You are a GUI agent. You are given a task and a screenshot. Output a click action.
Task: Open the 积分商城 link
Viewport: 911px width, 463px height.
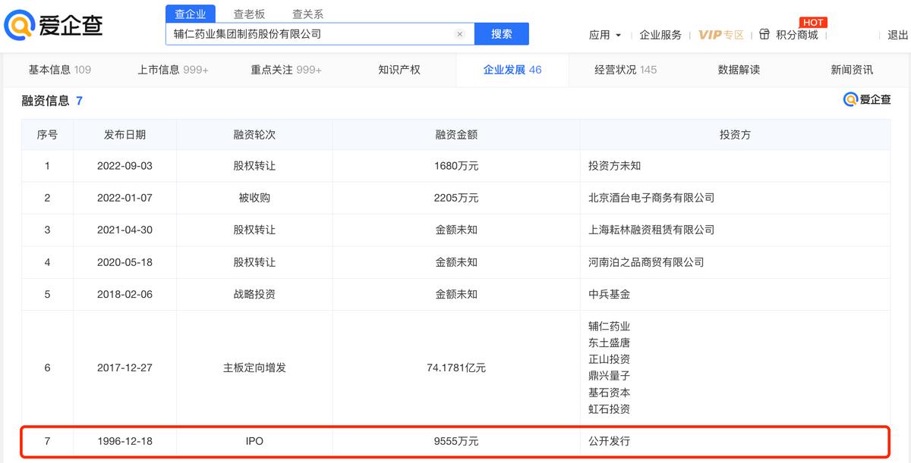(797, 35)
